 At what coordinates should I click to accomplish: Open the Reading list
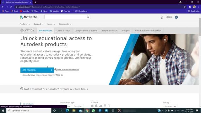tap(194, 11)
